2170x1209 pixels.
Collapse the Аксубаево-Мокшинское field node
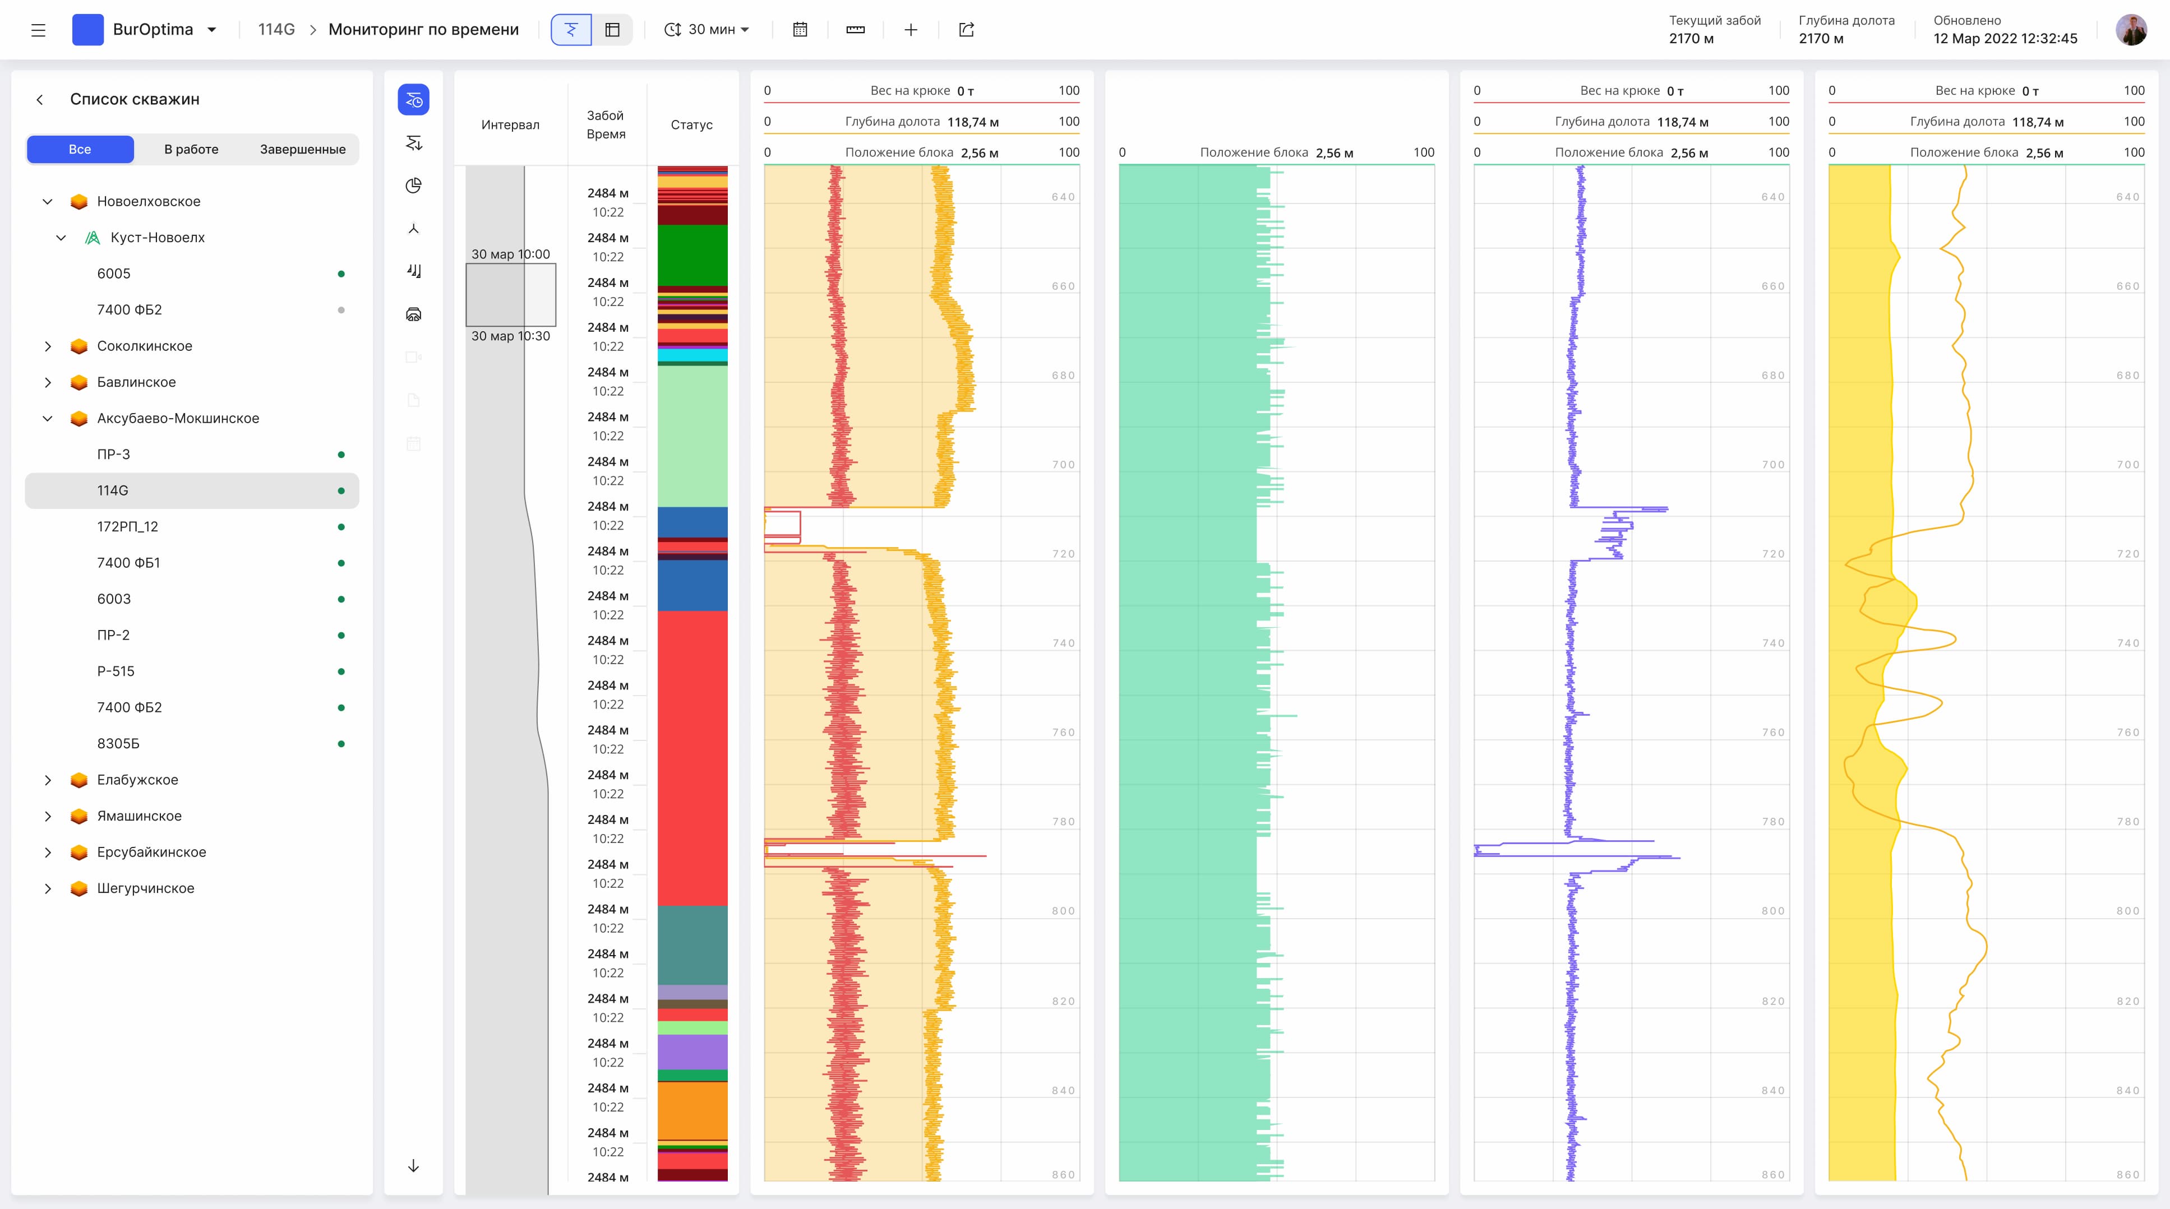[x=48, y=419]
